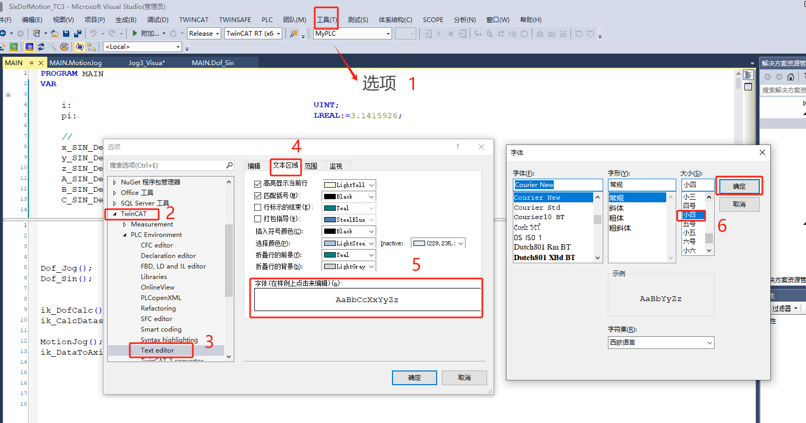Click 确定 in the 选项 dialog
Image resolution: width=806 pixels, height=423 pixels.
[x=415, y=378]
